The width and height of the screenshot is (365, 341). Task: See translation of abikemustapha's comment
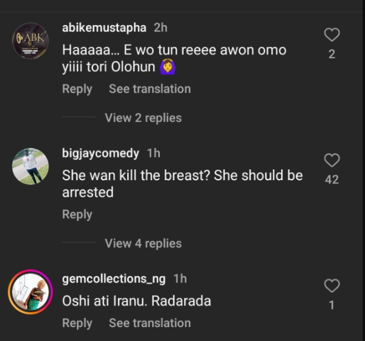150,89
